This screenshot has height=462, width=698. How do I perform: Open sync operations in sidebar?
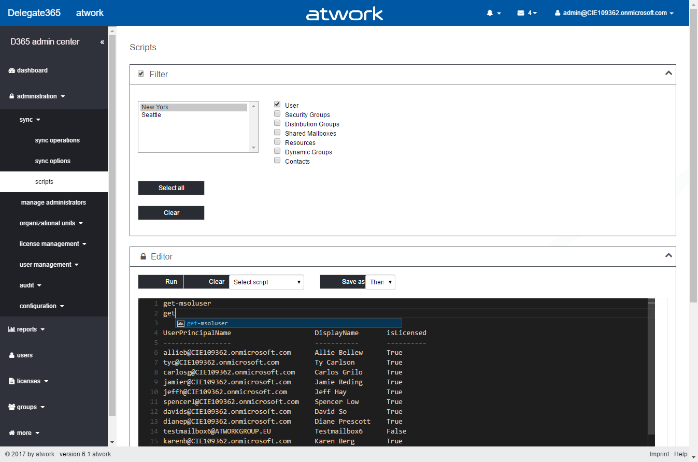coord(57,140)
